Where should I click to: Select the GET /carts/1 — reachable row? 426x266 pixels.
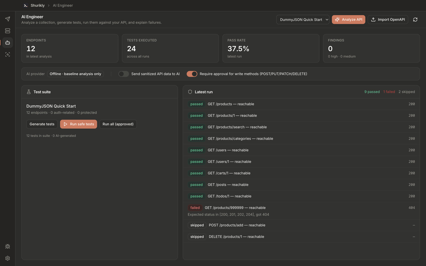pyautogui.click(x=301, y=173)
